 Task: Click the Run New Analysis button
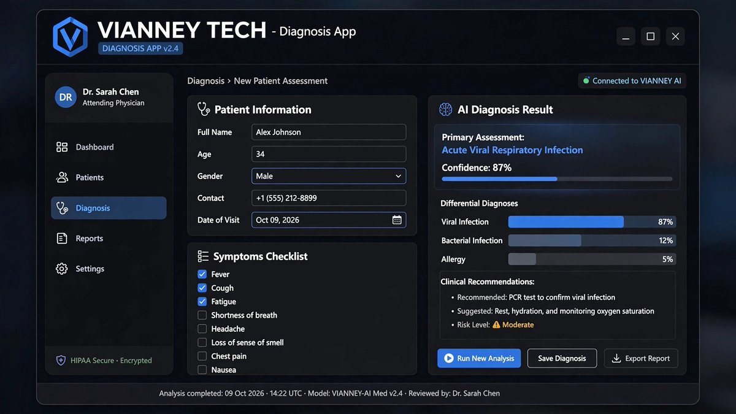coord(479,358)
